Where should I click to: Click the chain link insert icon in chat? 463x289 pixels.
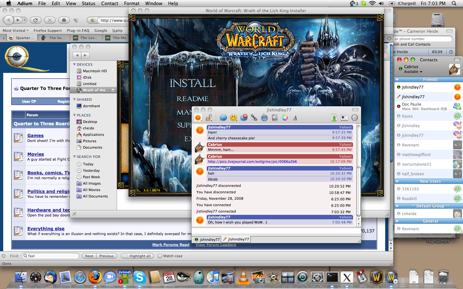[254, 118]
